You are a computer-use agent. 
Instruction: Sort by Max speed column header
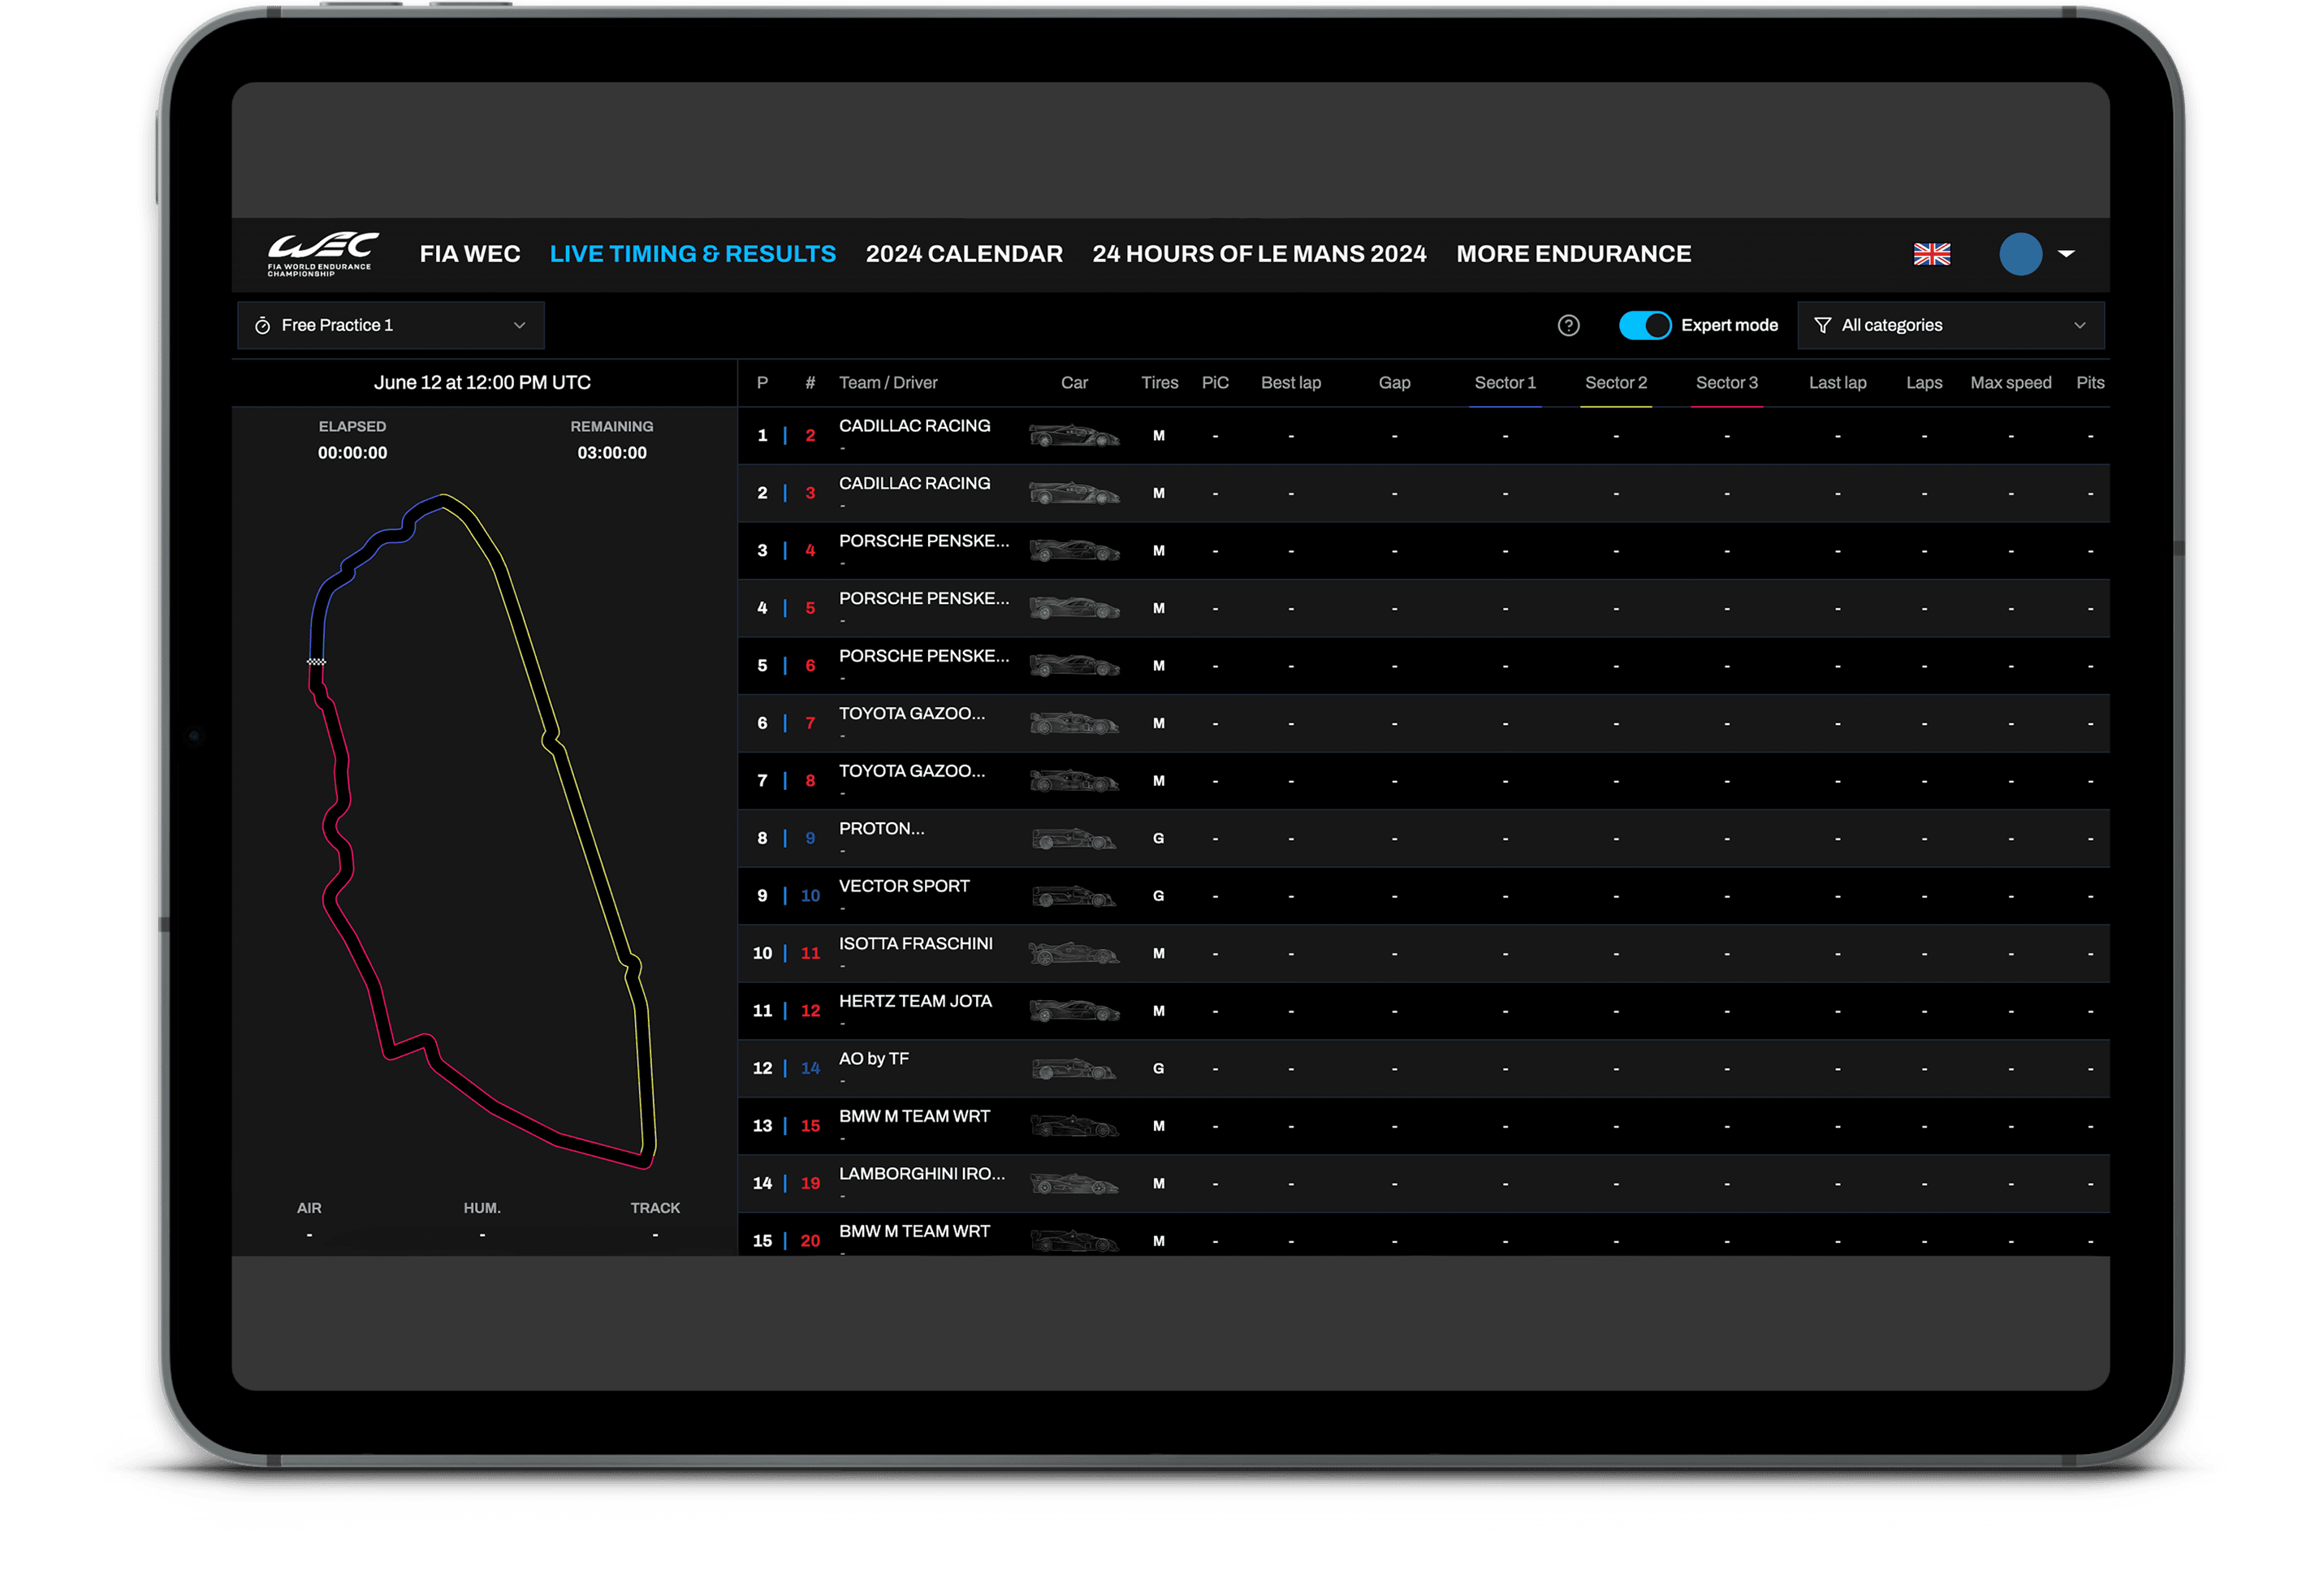tap(2010, 383)
